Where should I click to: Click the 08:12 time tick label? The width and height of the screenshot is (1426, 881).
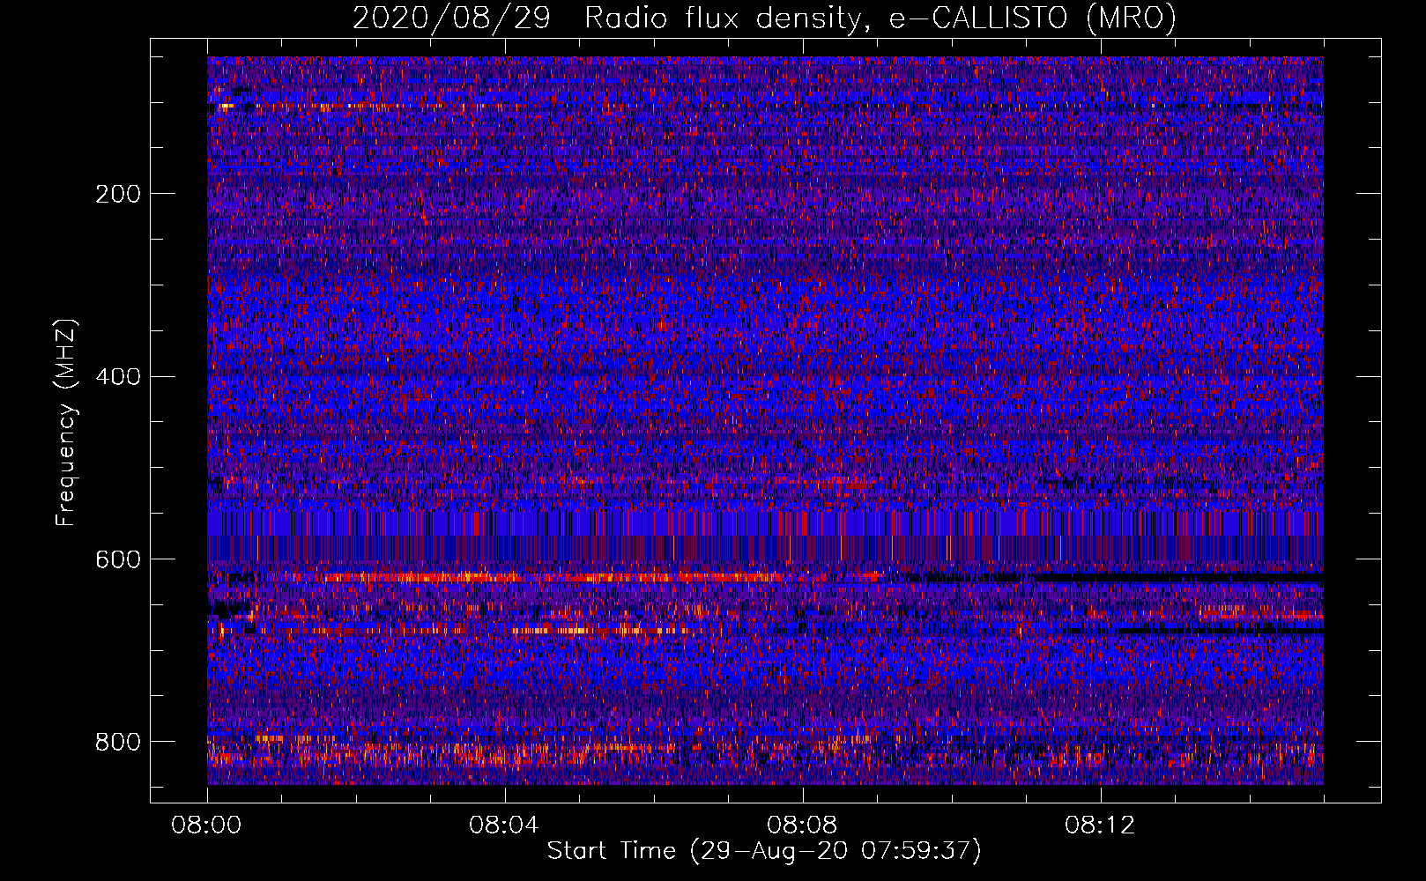click(x=1100, y=825)
